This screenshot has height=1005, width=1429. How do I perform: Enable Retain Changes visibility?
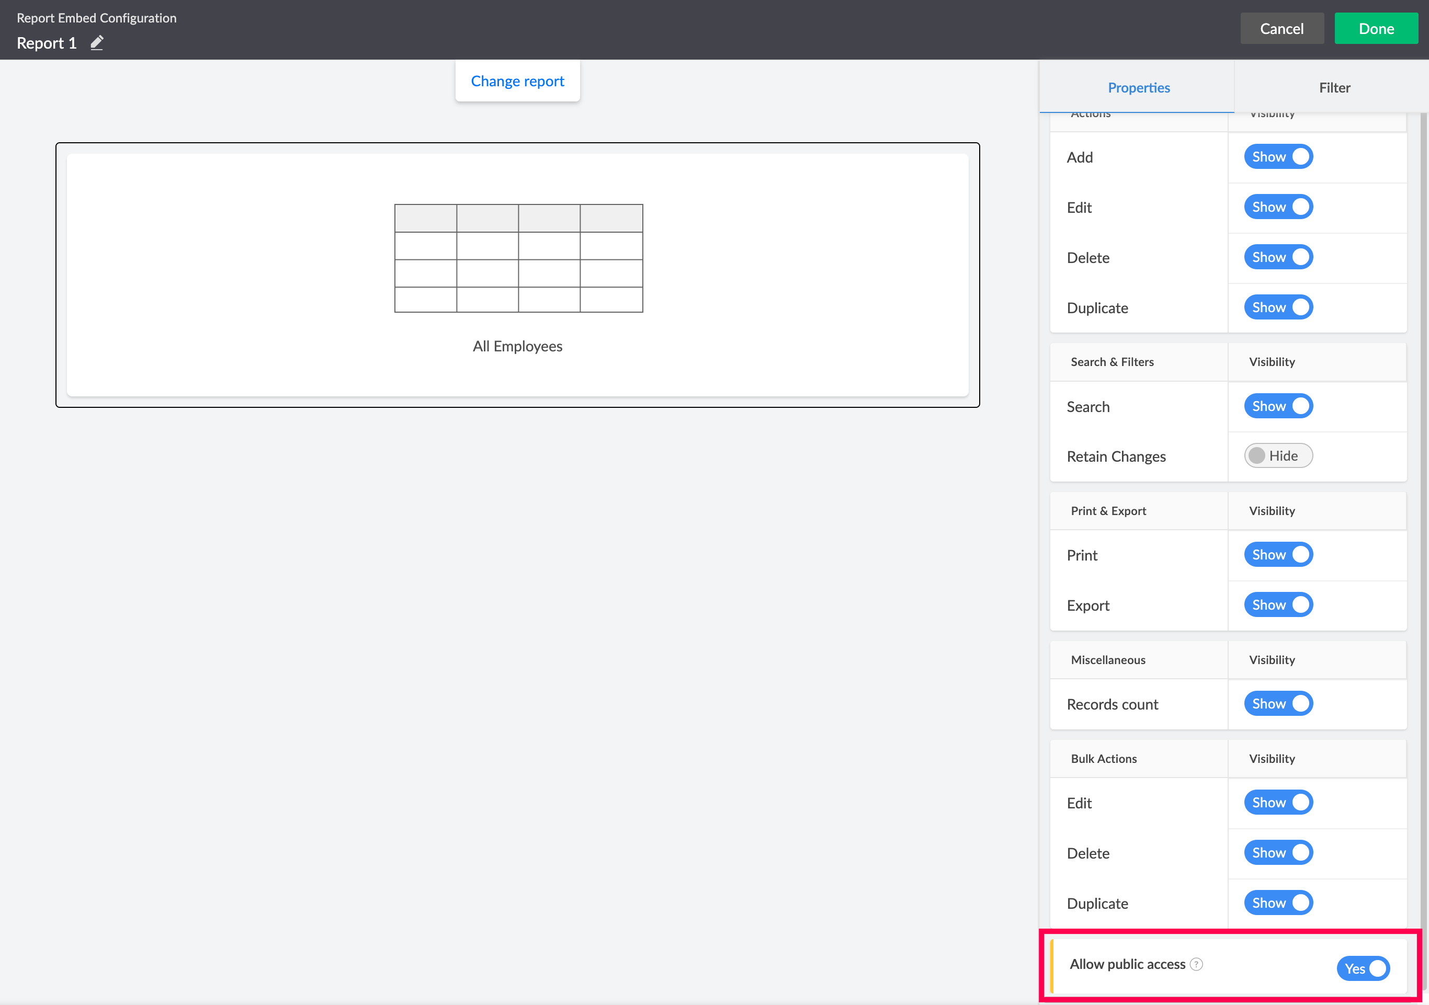click(x=1278, y=456)
